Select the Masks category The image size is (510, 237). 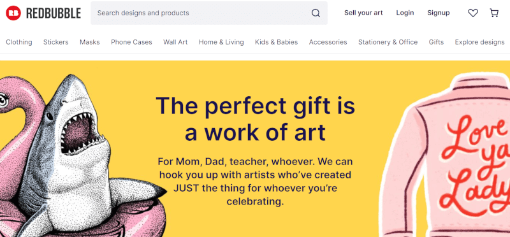(x=90, y=42)
